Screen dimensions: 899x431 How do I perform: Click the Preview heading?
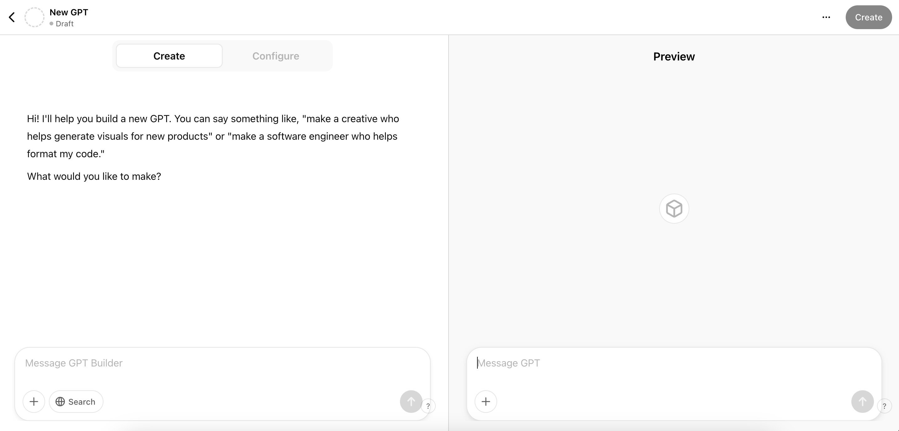pyautogui.click(x=674, y=56)
